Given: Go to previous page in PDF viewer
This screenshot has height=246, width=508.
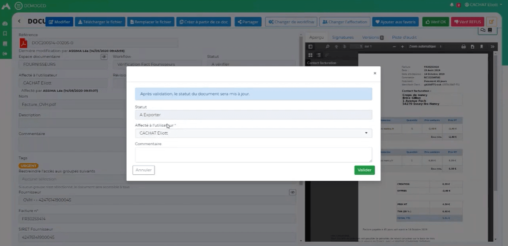Looking at the screenshot, I should (x=336, y=46).
